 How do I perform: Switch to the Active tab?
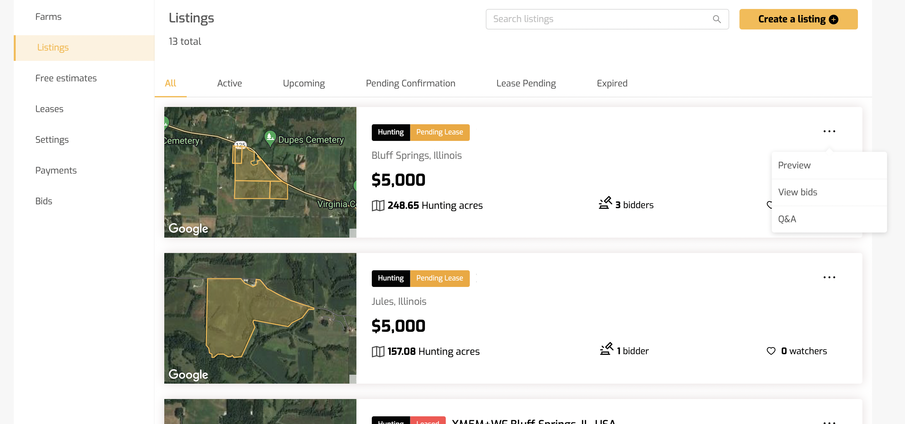(229, 83)
